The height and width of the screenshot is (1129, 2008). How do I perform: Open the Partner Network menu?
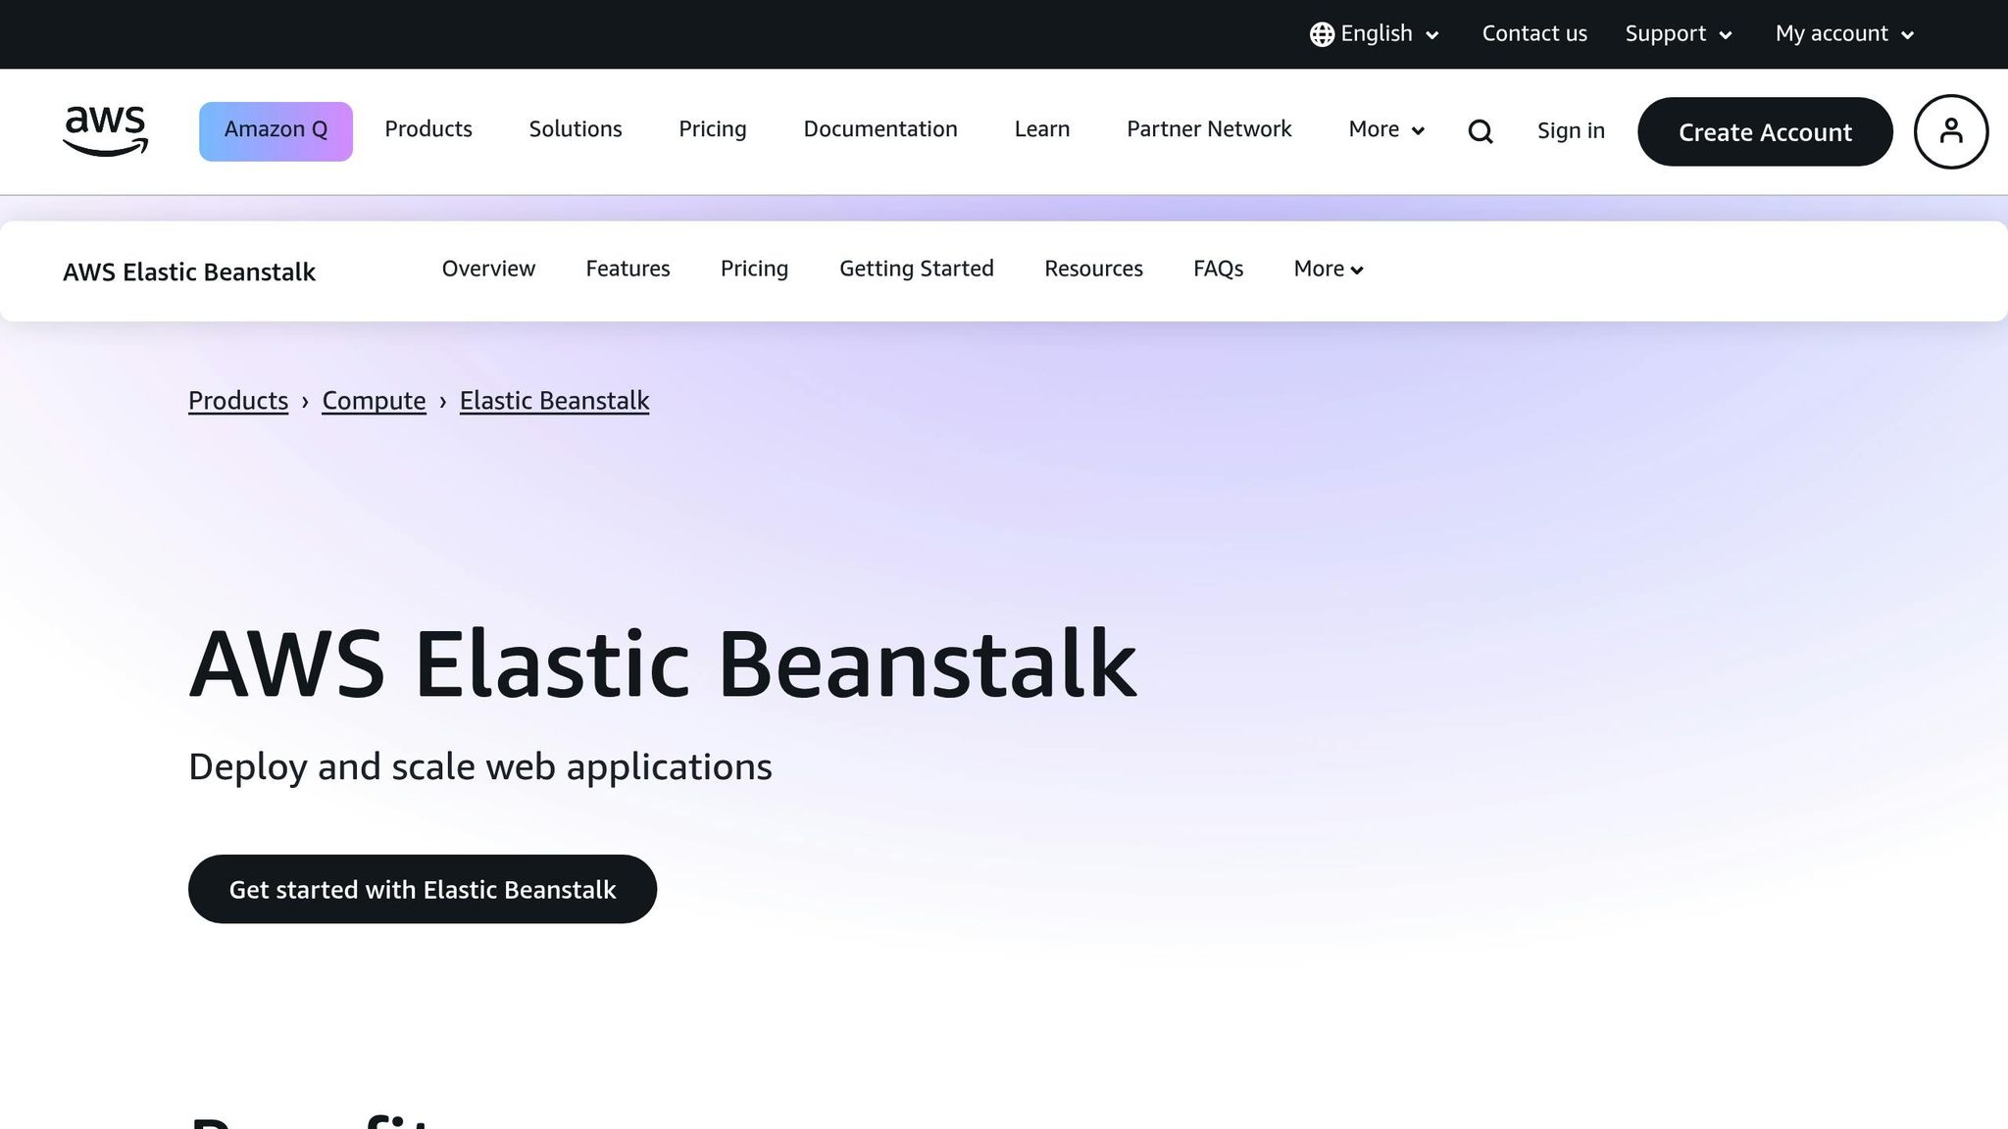pyautogui.click(x=1209, y=129)
